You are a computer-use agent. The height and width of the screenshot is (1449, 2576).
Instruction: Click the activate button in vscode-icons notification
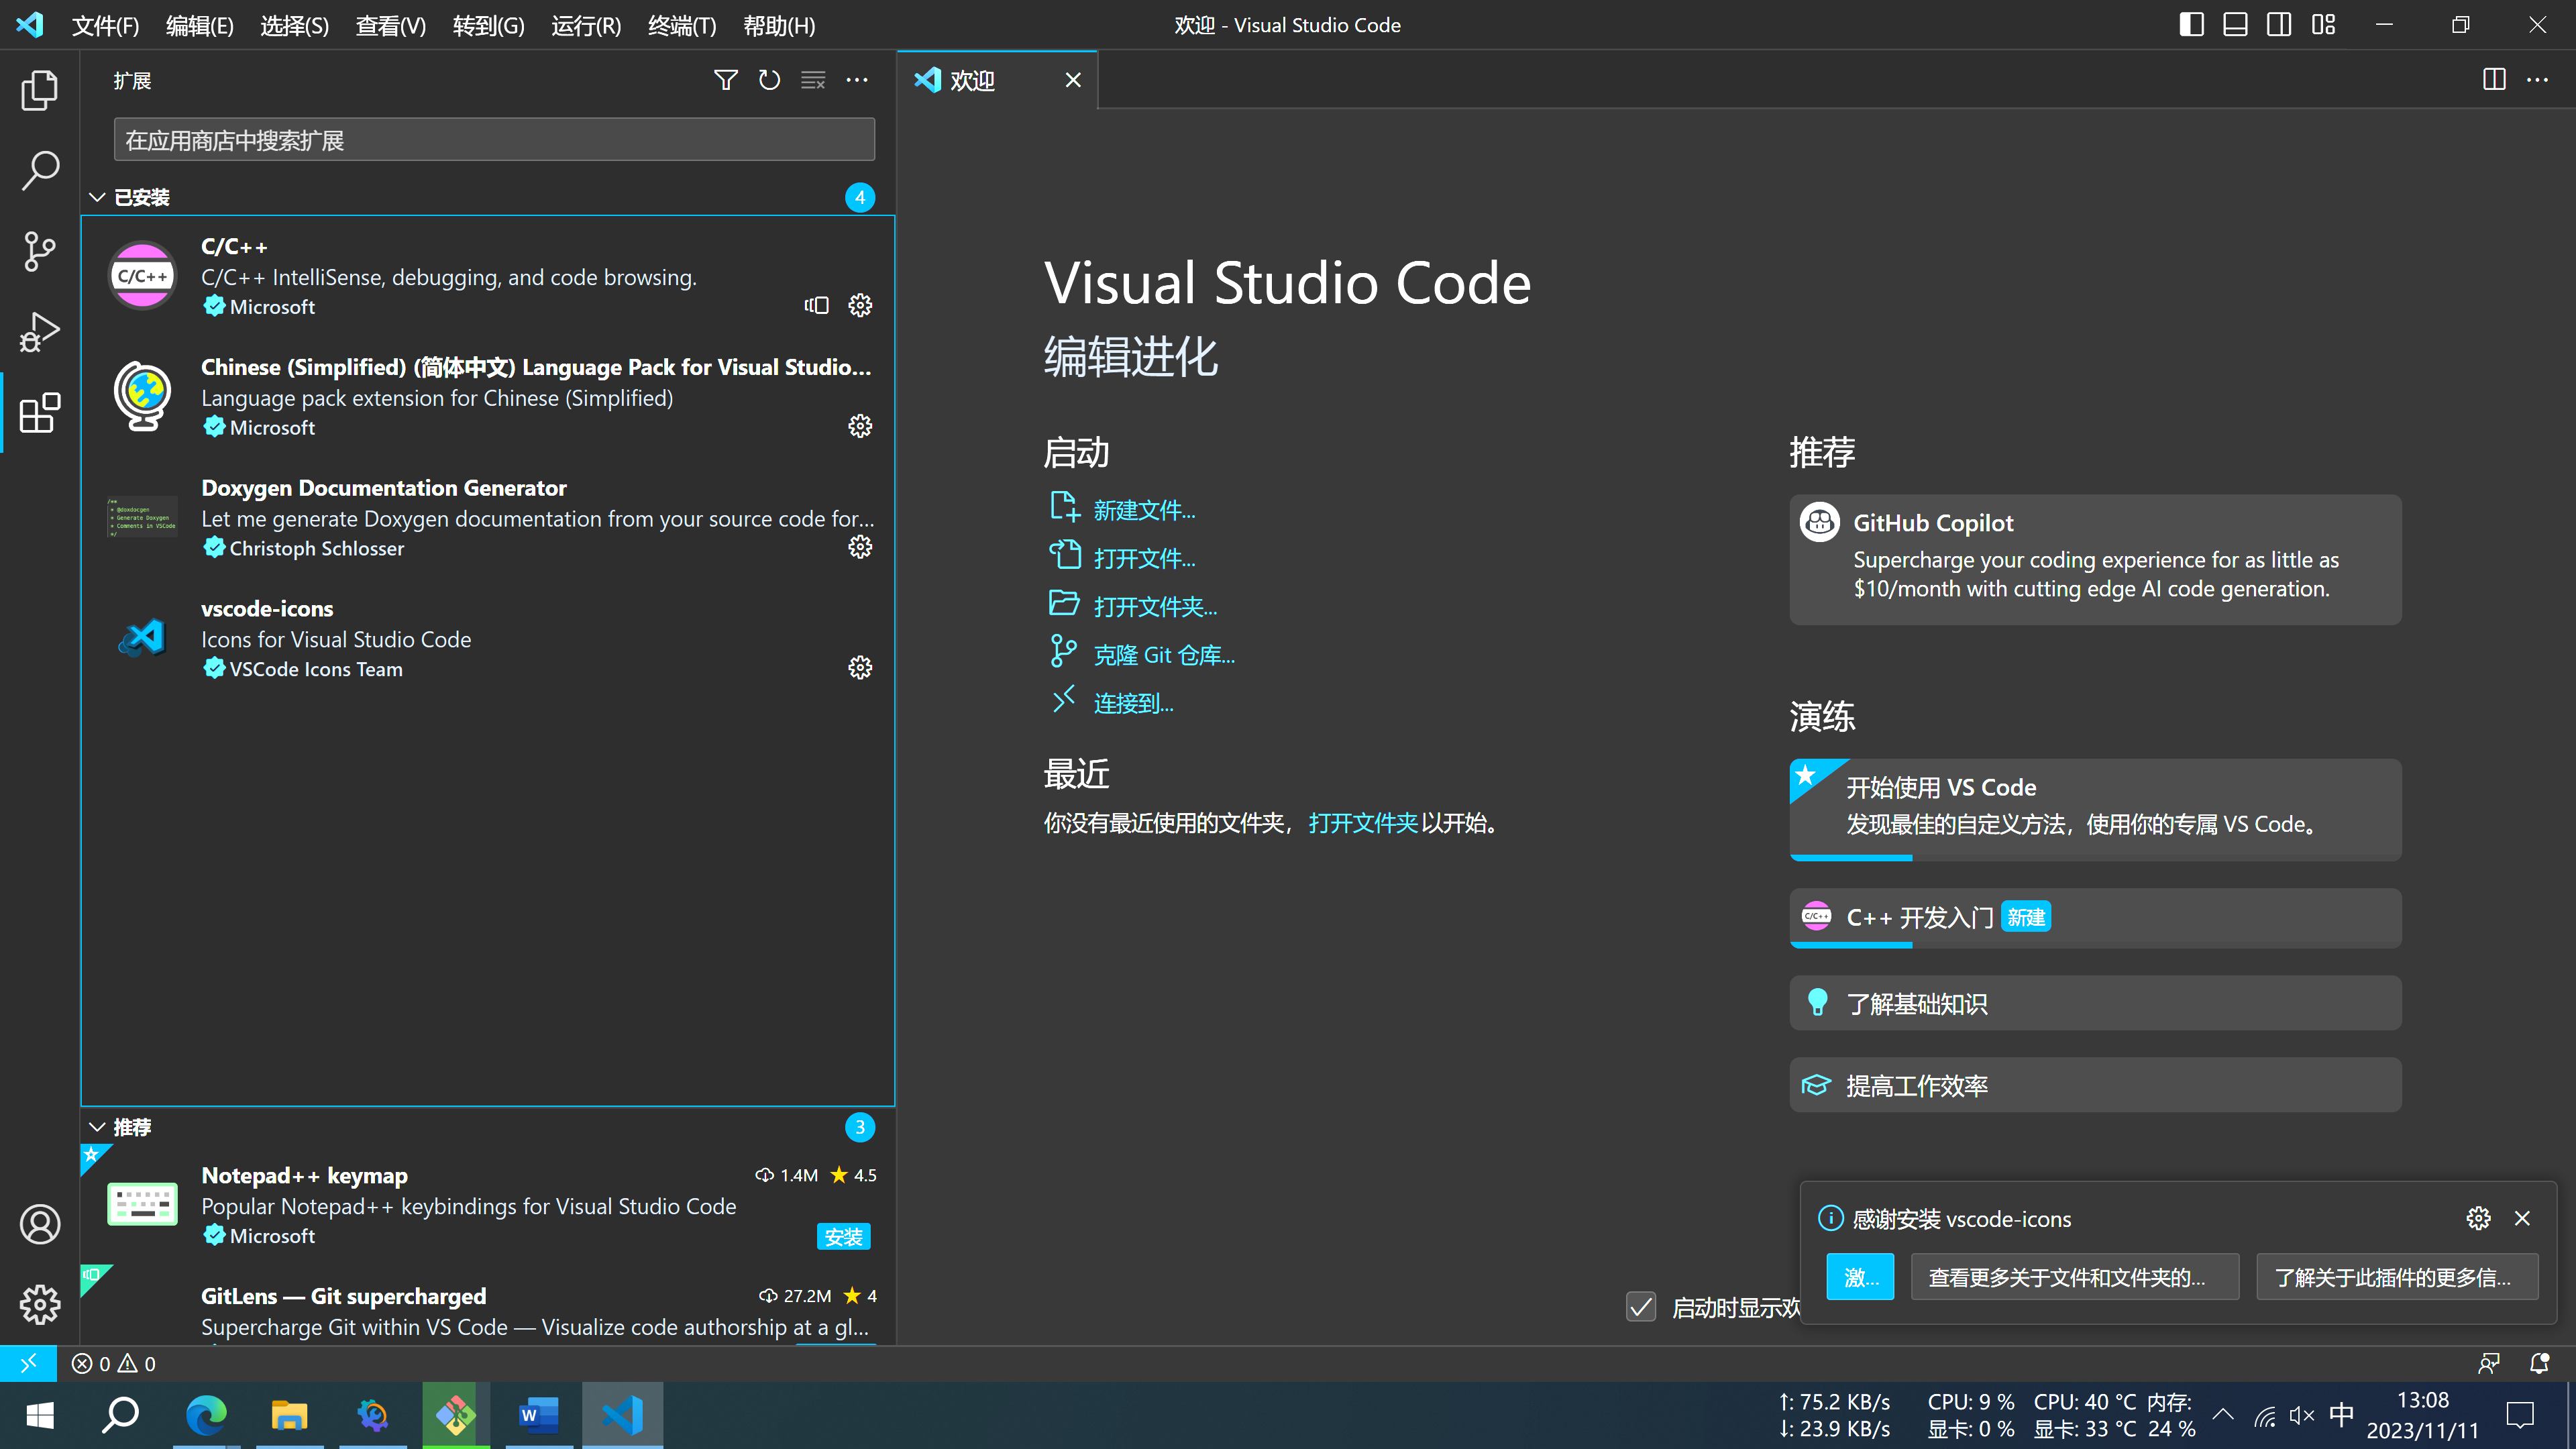pos(1860,1277)
